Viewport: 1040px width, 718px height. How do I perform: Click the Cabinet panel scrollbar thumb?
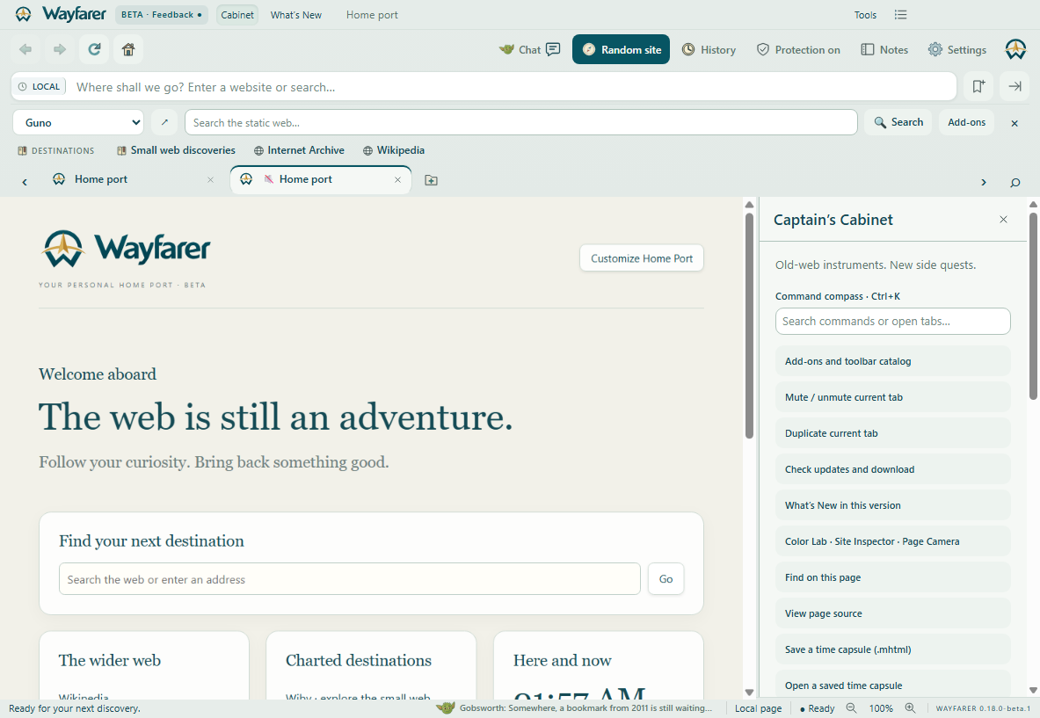click(x=1033, y=306)
